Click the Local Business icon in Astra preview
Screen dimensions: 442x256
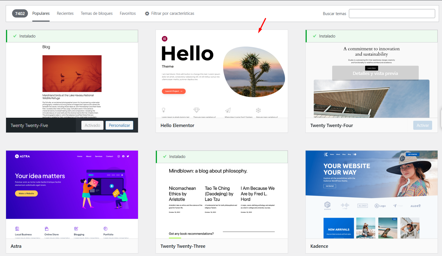pyautogui.click(x=17, y=229)
